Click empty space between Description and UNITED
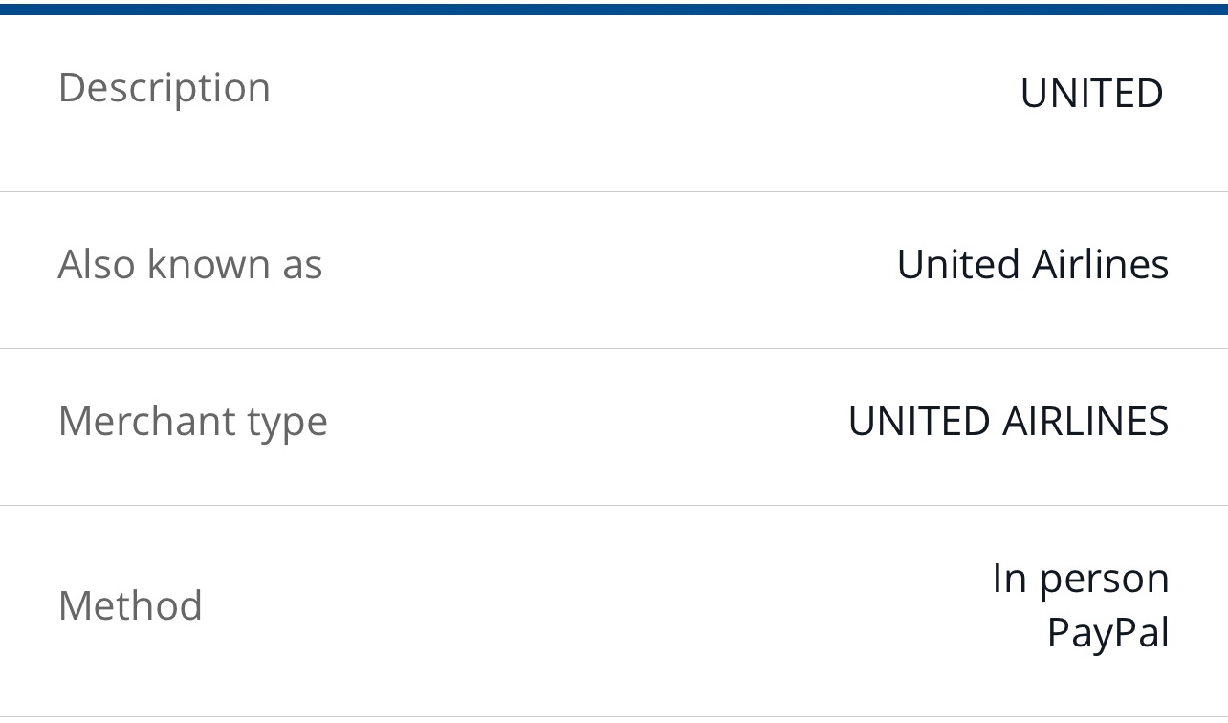The height and width of the screenshot is (723, 1228). (x=646, y=91)
